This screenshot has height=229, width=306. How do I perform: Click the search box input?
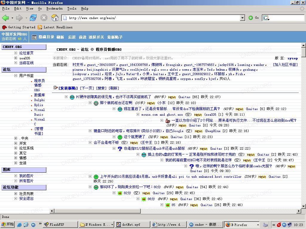(287, 18)
